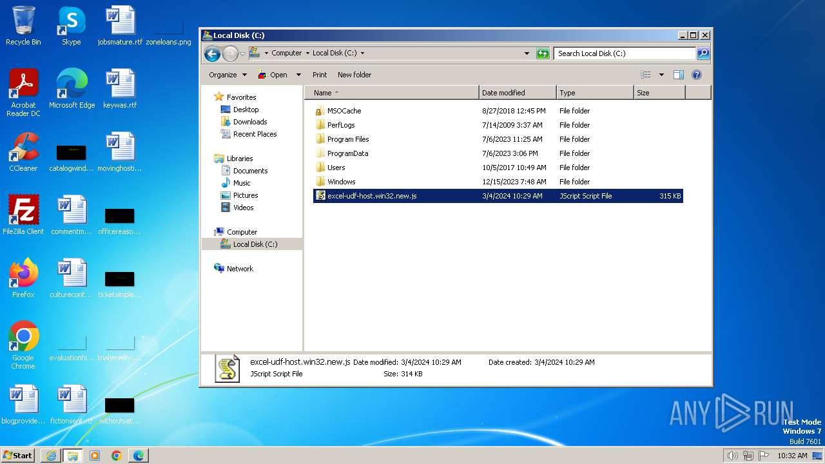Expand the Local Disk (C:) breadcrumb arrow
Image resolution: width=825 pixels, height=464 pixels.
(x=362, y=53)
